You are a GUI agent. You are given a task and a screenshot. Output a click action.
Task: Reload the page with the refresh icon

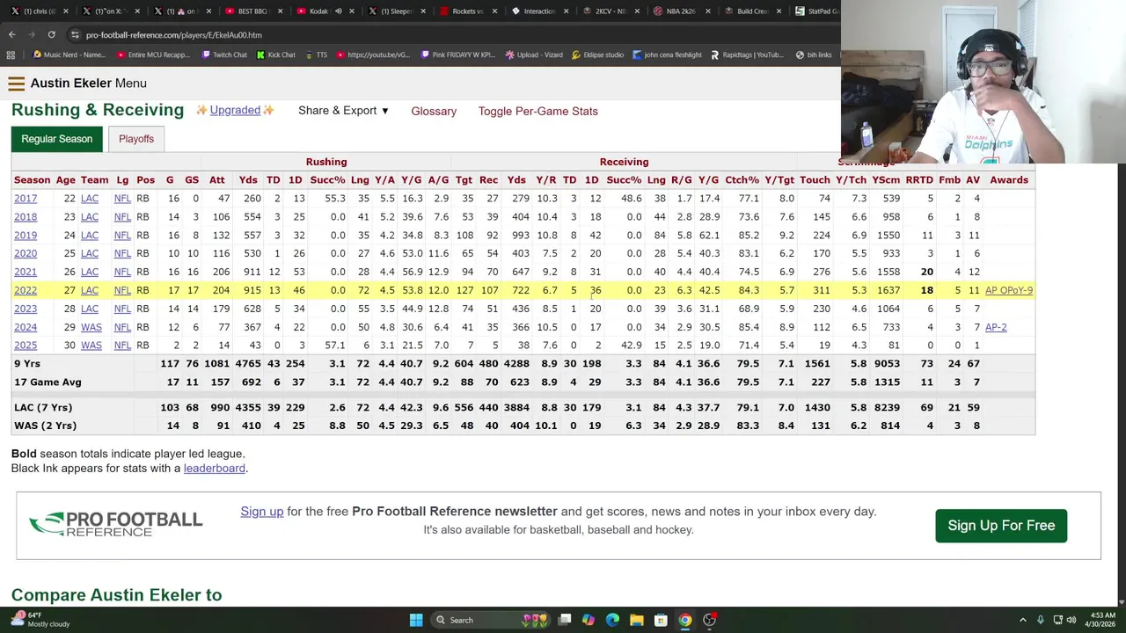tap(51, 34)
